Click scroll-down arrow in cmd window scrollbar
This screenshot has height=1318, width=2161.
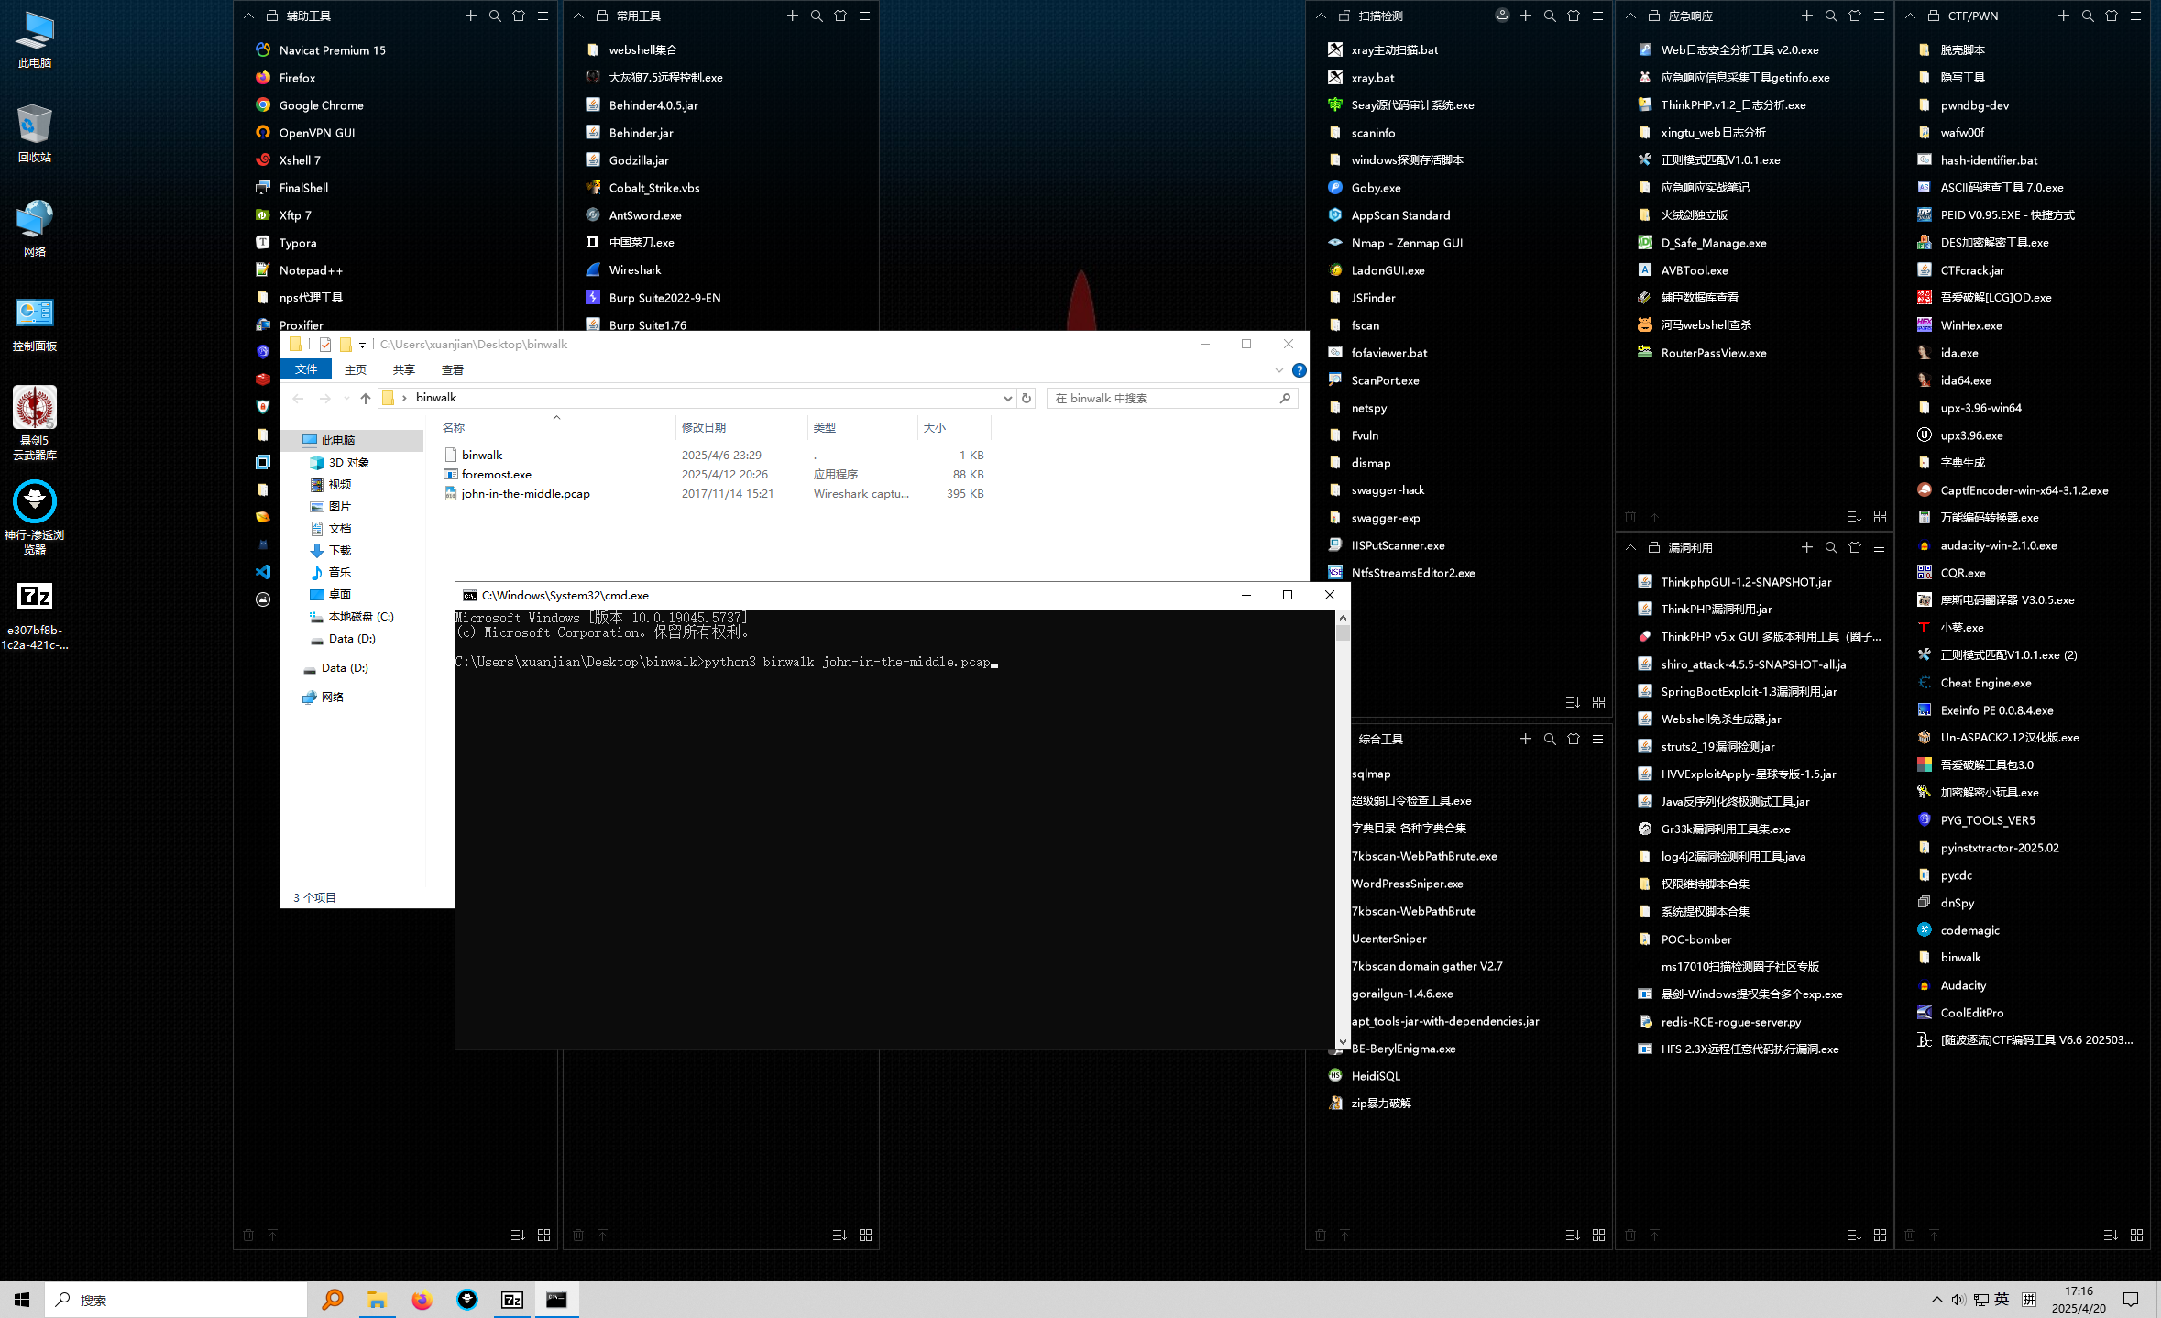tap(1343, 1041)
